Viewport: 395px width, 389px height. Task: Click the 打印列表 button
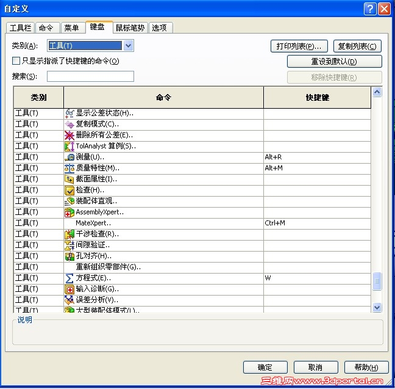click(299, 46)
